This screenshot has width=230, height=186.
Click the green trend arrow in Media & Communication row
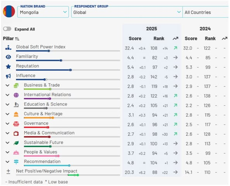pos(175,134)
